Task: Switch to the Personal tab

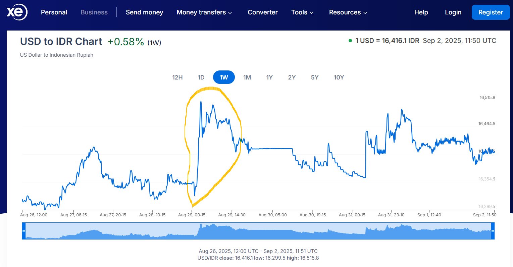Action: 54,12
